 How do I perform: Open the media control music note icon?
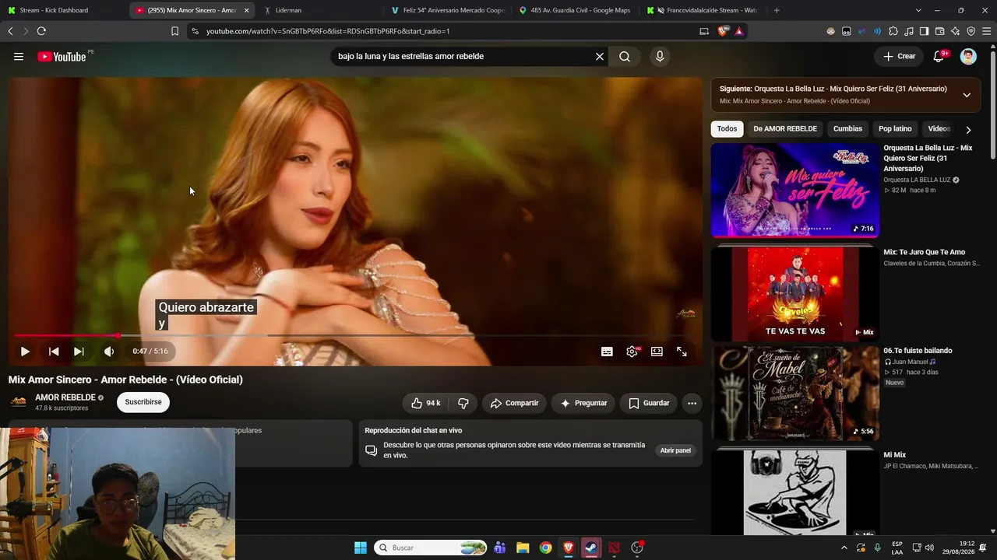(908, 31)
